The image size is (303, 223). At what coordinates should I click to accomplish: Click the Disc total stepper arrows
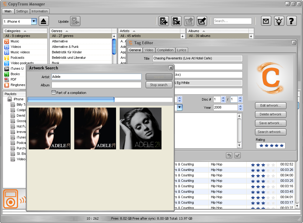240,99
